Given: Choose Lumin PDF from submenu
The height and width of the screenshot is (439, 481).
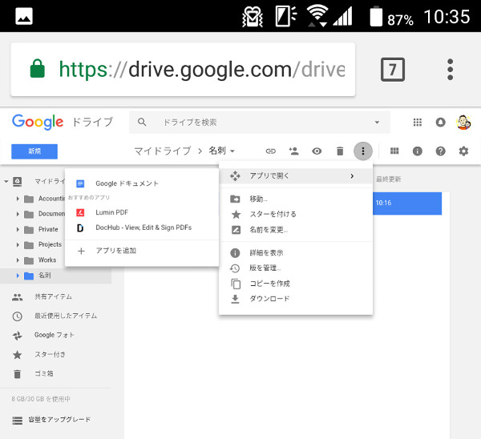Looking at the screenshot, I should click(x=142, y=212).
